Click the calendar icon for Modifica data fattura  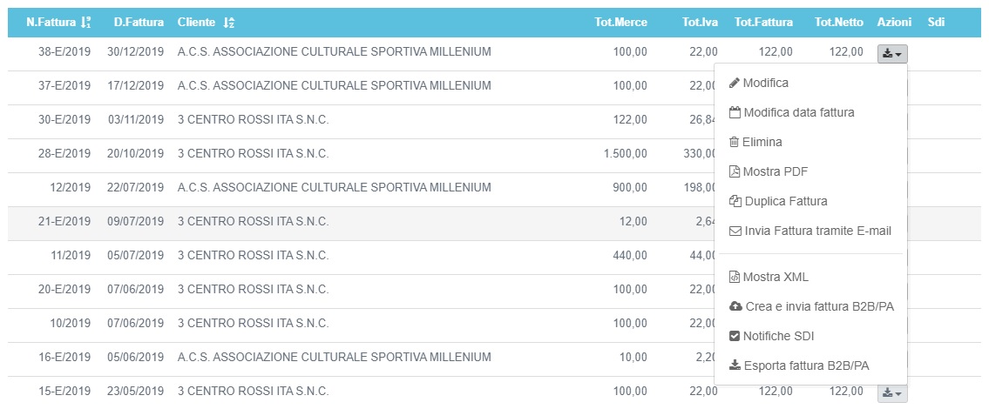tap(735, 113)
